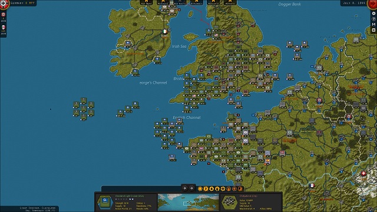Go to next unit with right arrow
377x212 pixels.
(191, 188)
